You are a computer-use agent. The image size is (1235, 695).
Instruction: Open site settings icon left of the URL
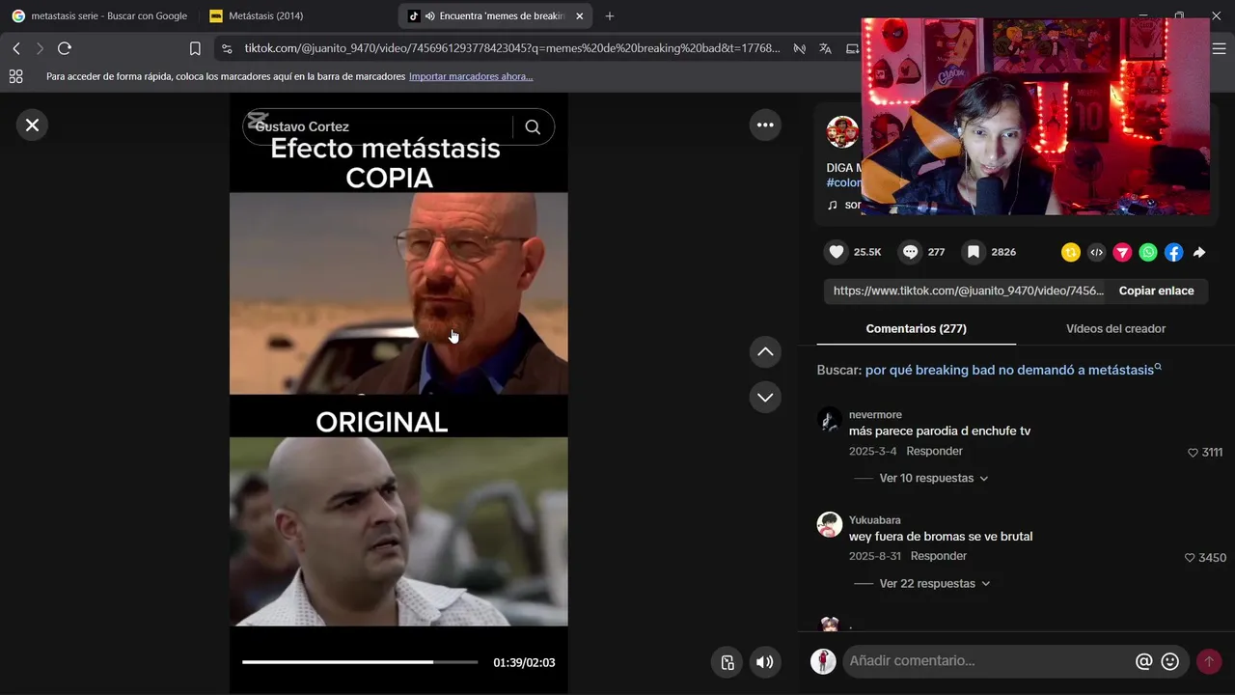point(227,48)
